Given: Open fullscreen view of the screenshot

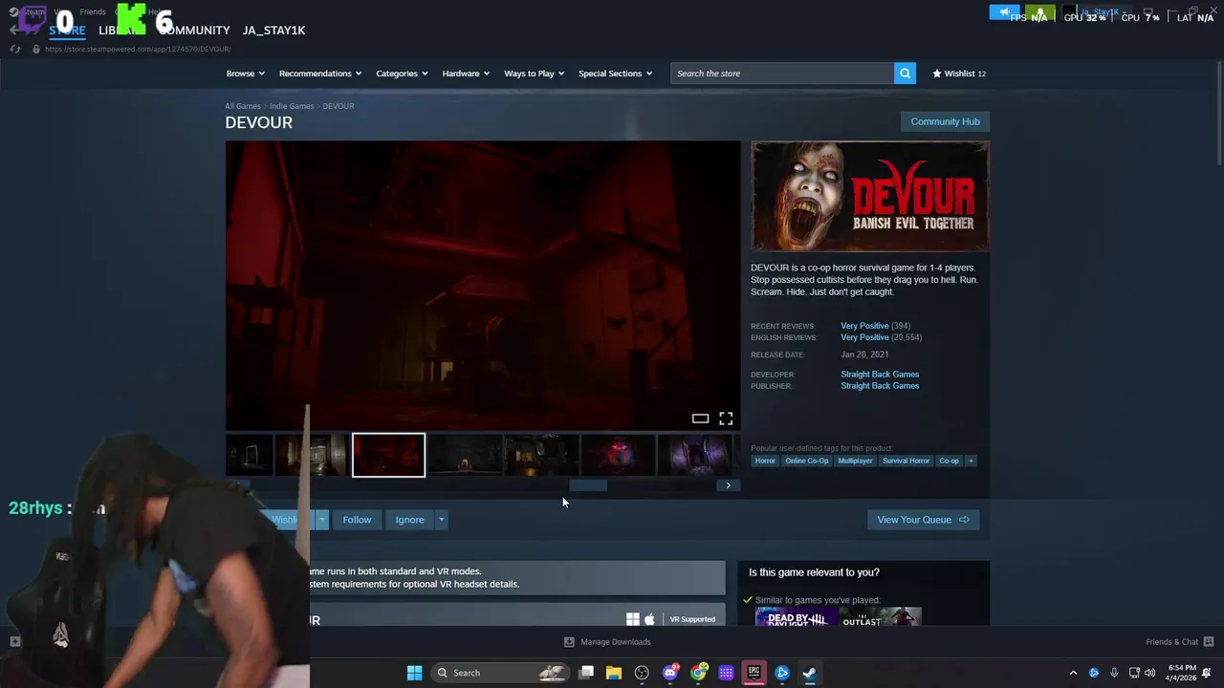Looking at the screenshot, I should pyautogui.click(x=726, y=419).
